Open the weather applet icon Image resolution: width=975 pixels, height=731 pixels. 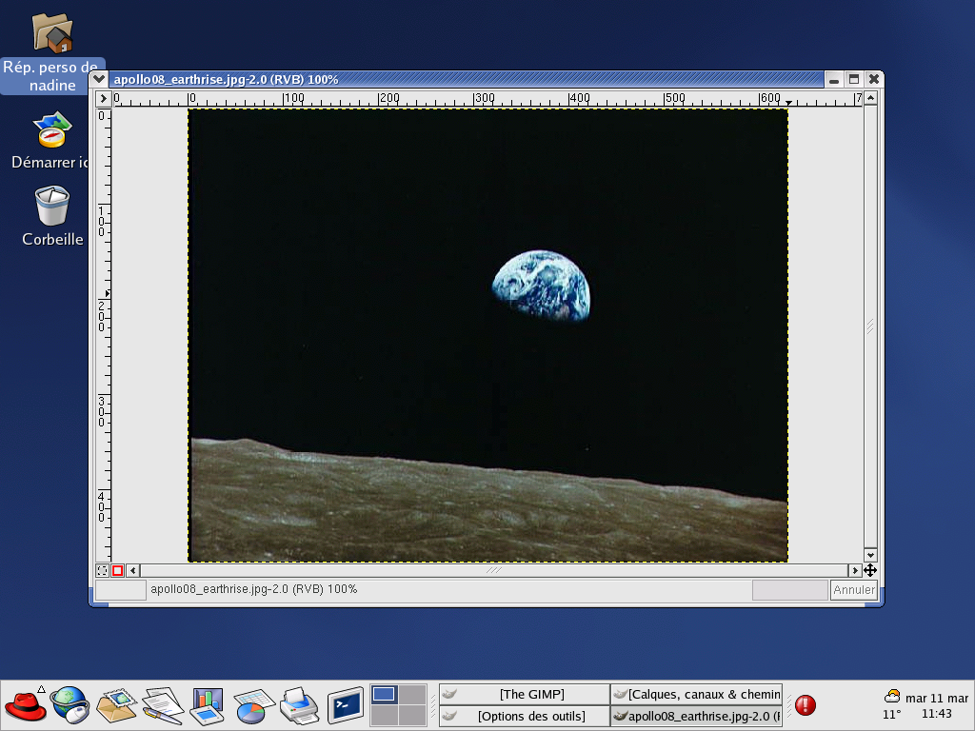coord(892,696)
